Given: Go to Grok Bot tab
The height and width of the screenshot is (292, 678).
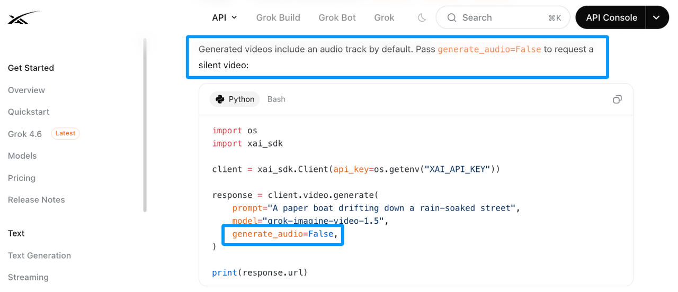Looking at the screenshot, I should pos(337,17).
